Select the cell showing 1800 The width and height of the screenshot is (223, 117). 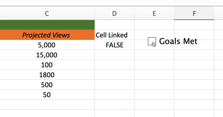47,75
